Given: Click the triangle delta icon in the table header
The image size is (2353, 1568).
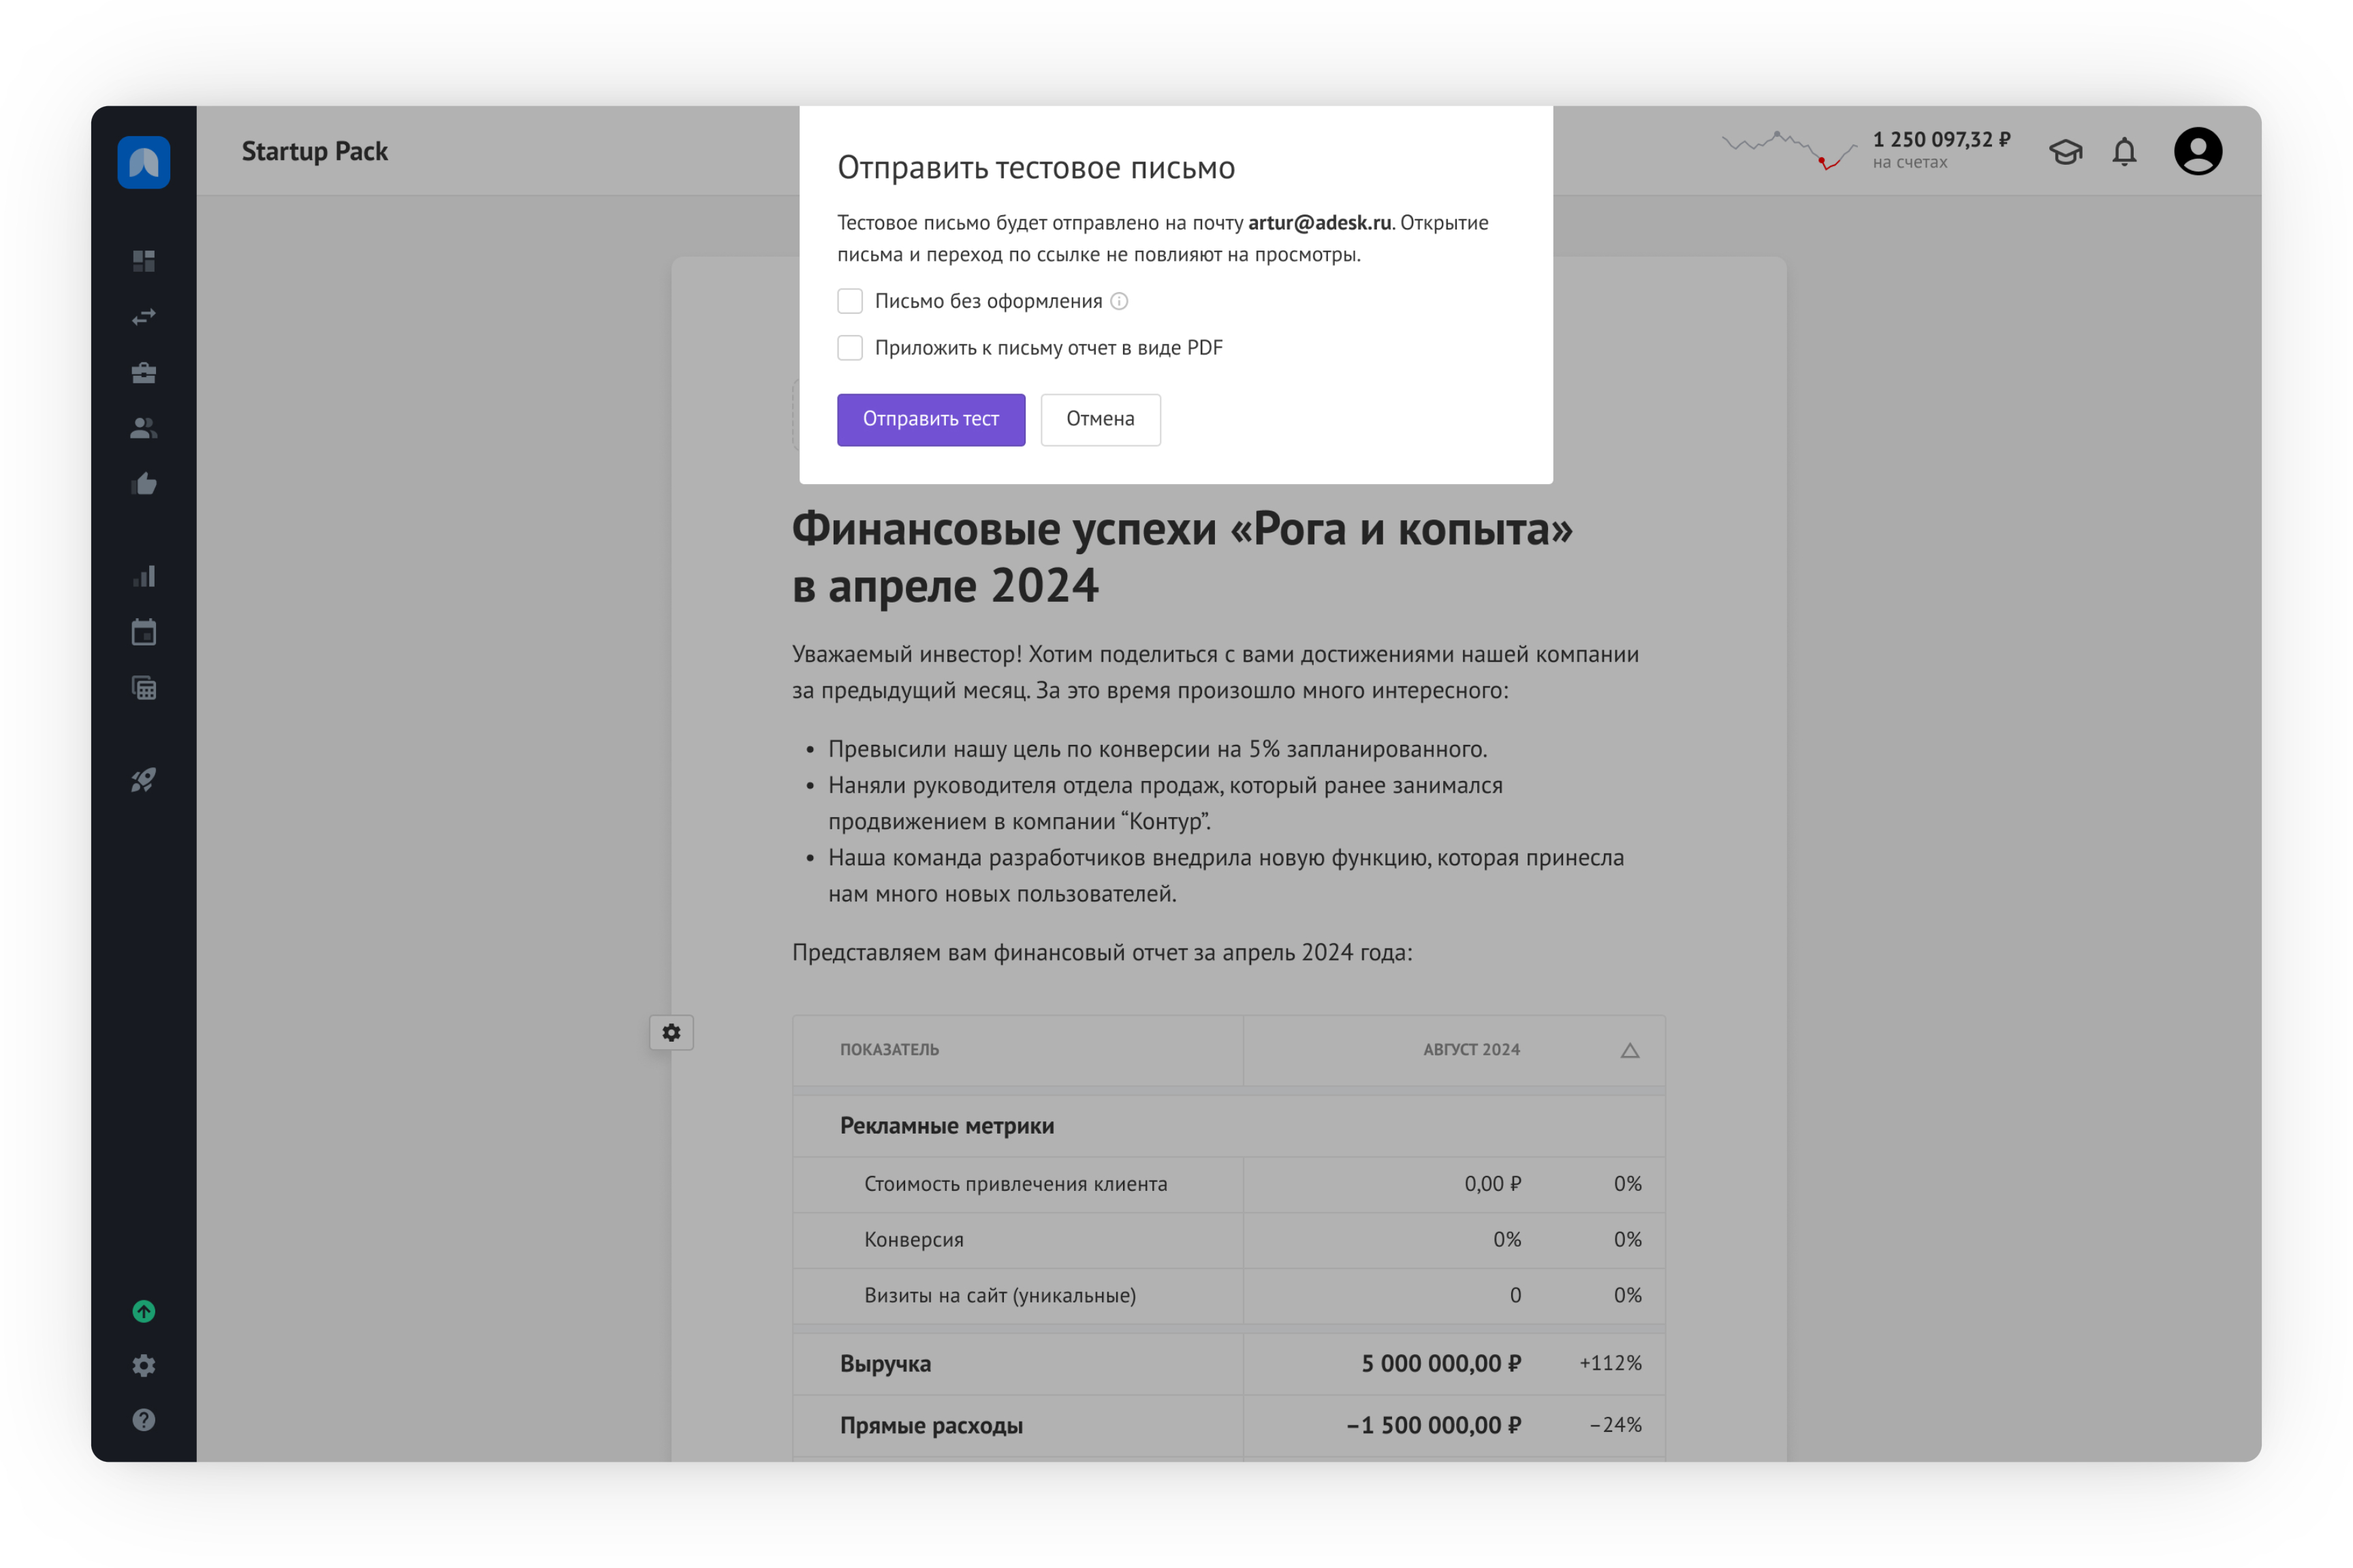Looking at the screenshot, I should [1629, 1050].
